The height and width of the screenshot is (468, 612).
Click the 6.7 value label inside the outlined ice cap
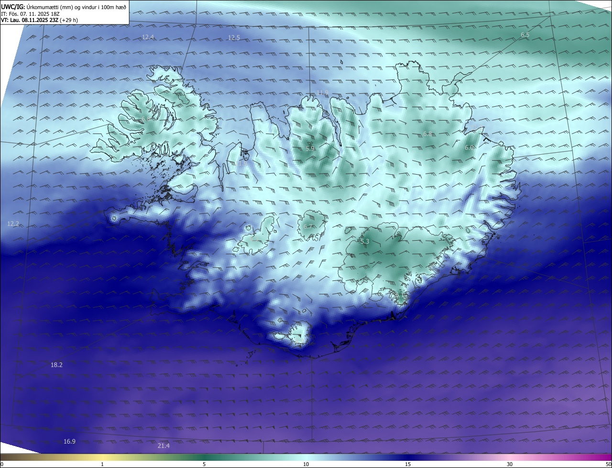pos(308,227)
